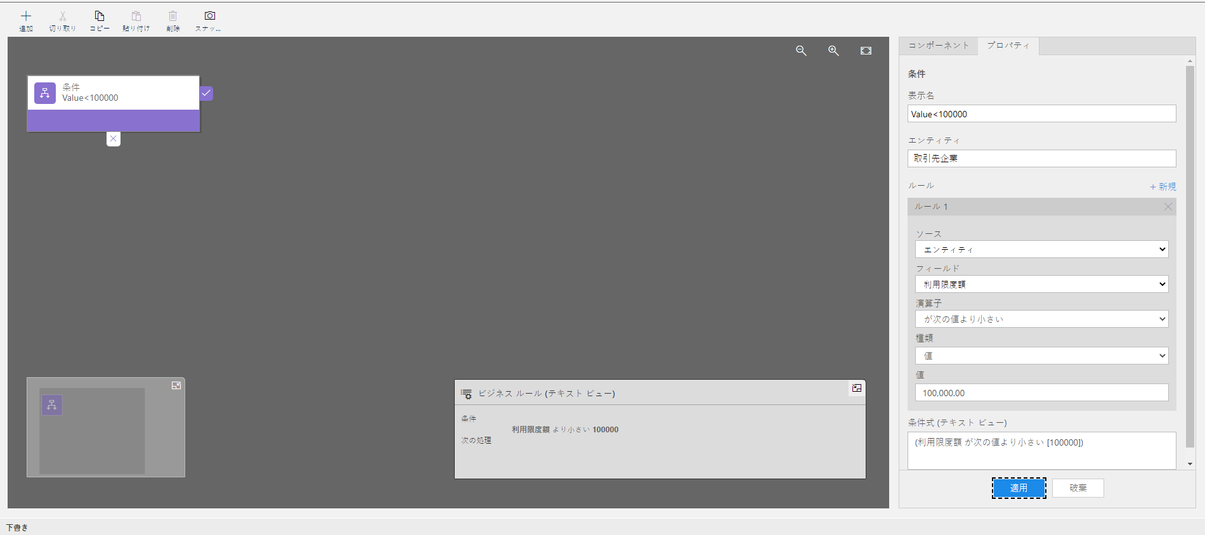Switch to the プロパティ tab
This screenshot has height=535, width=1205.
(1008, 46)
